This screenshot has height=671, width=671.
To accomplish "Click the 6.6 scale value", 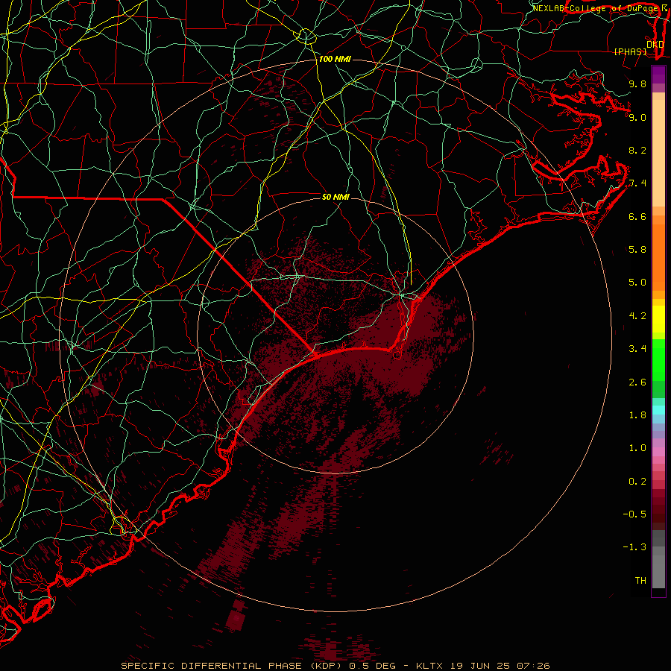I will pos(637,216).
